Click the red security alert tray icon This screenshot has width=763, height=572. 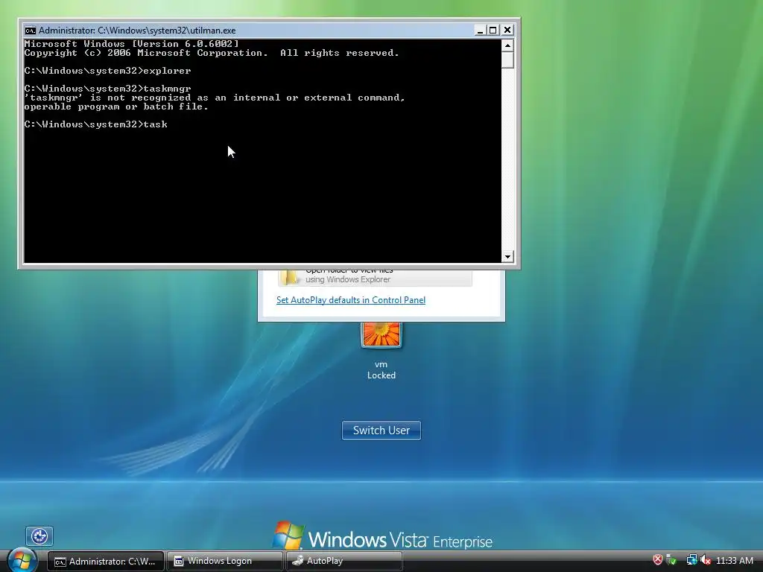657,560
